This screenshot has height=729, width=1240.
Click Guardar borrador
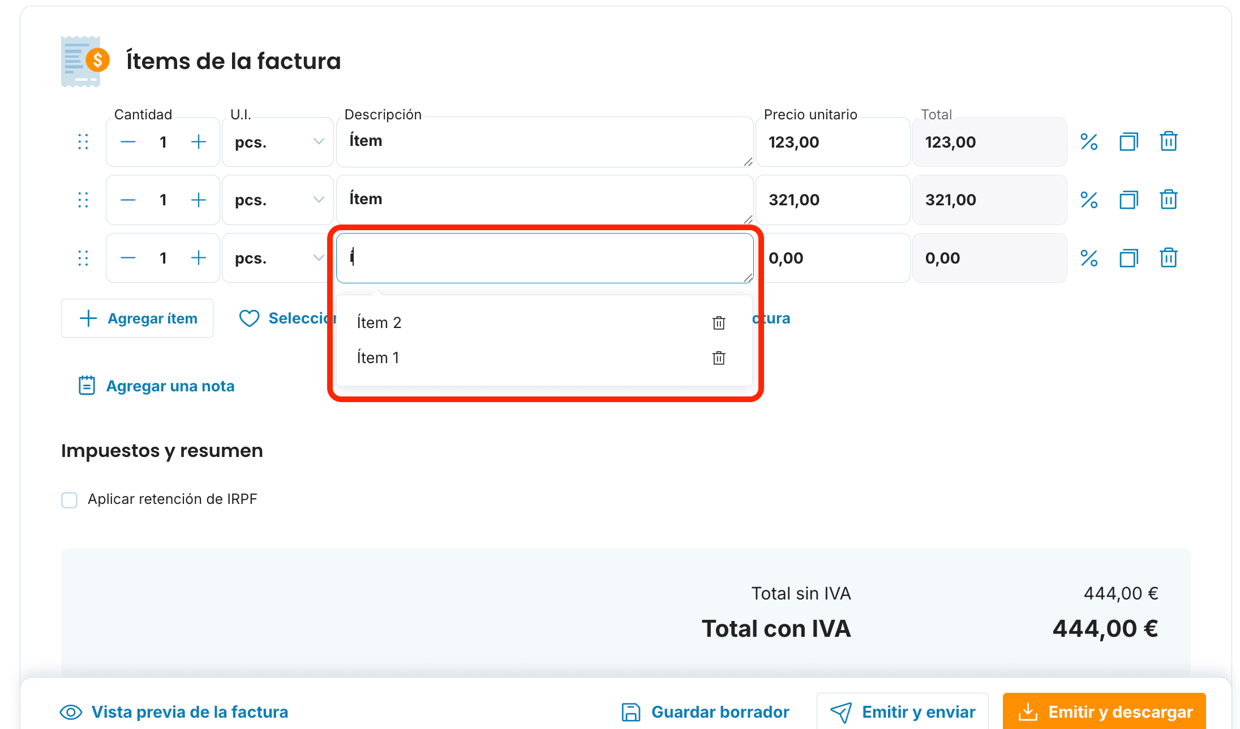pyautogui.click(x=705, y=712)
